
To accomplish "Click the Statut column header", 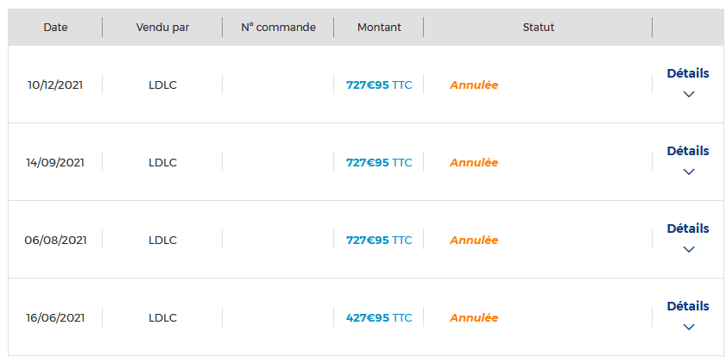I will (539, 28).
